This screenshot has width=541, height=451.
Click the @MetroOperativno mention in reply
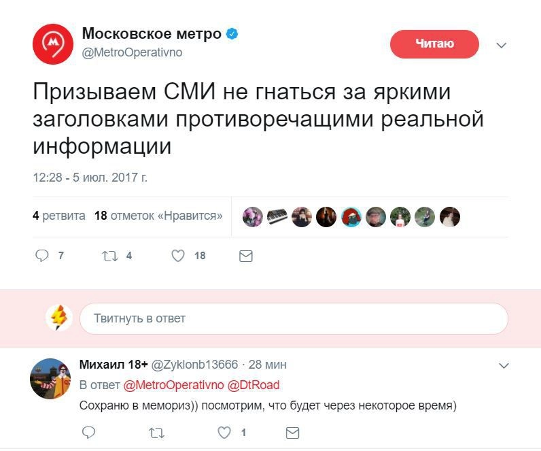click(x=173, y=385)
